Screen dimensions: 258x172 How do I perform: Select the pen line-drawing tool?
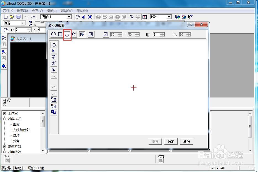point(54,57)
